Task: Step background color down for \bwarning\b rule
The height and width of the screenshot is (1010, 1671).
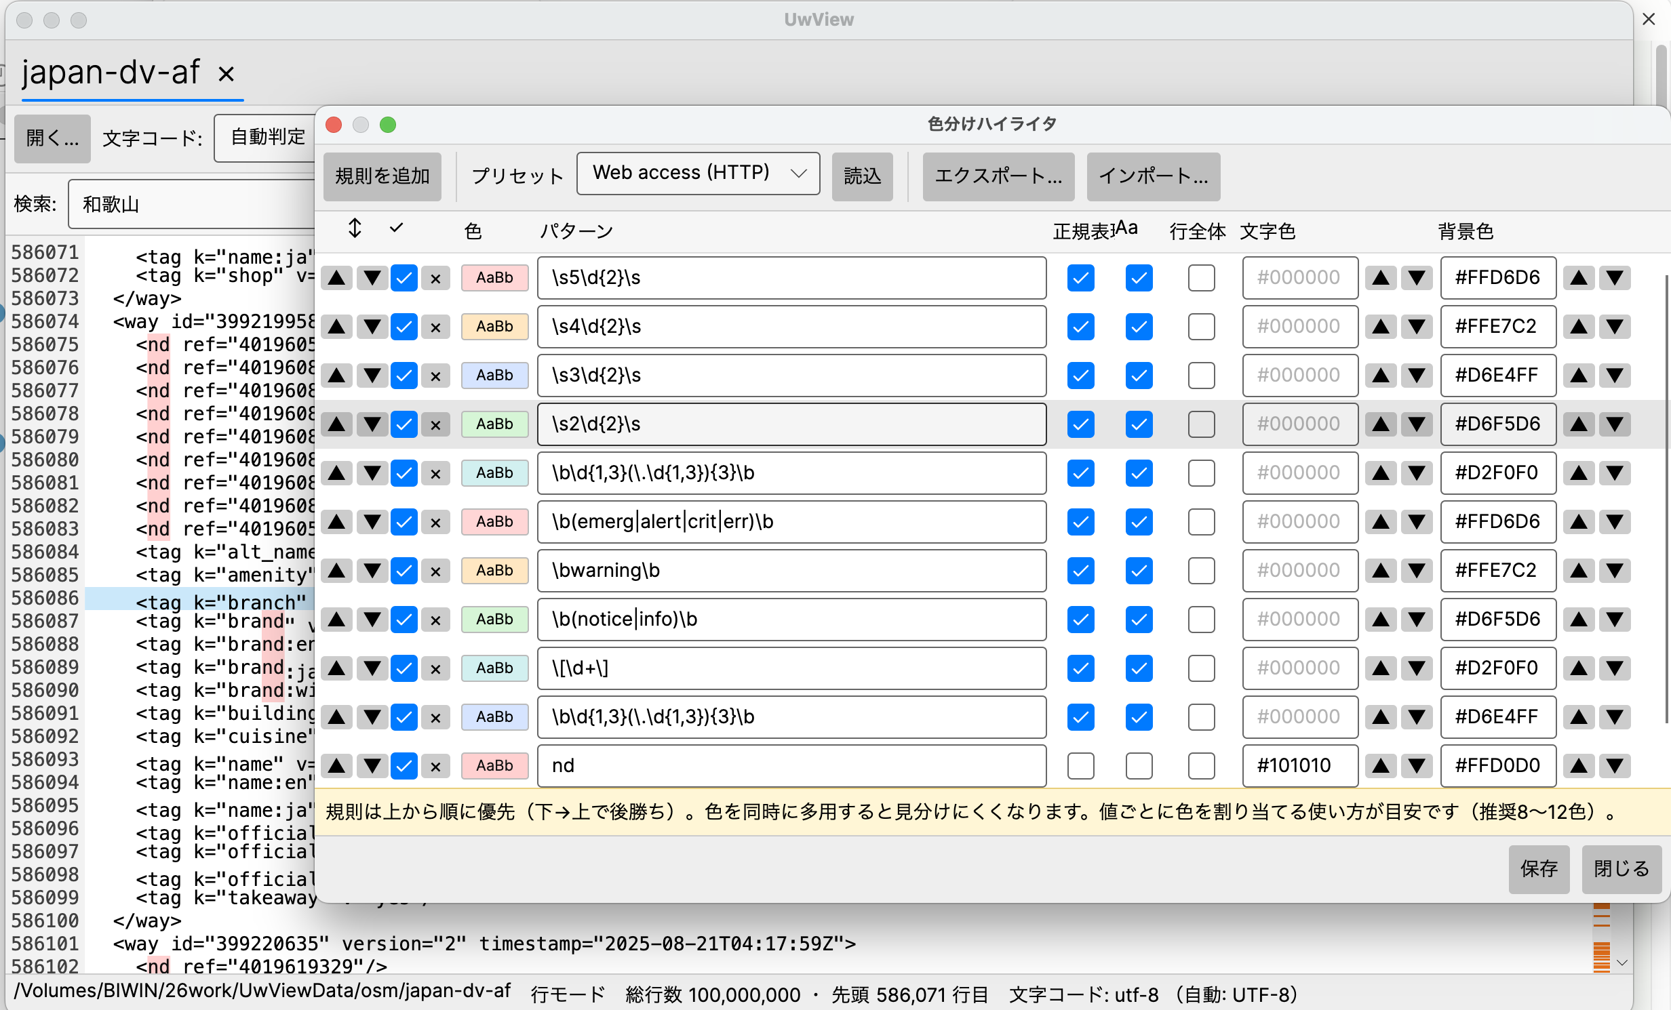Action: (x=1615, y=571)
